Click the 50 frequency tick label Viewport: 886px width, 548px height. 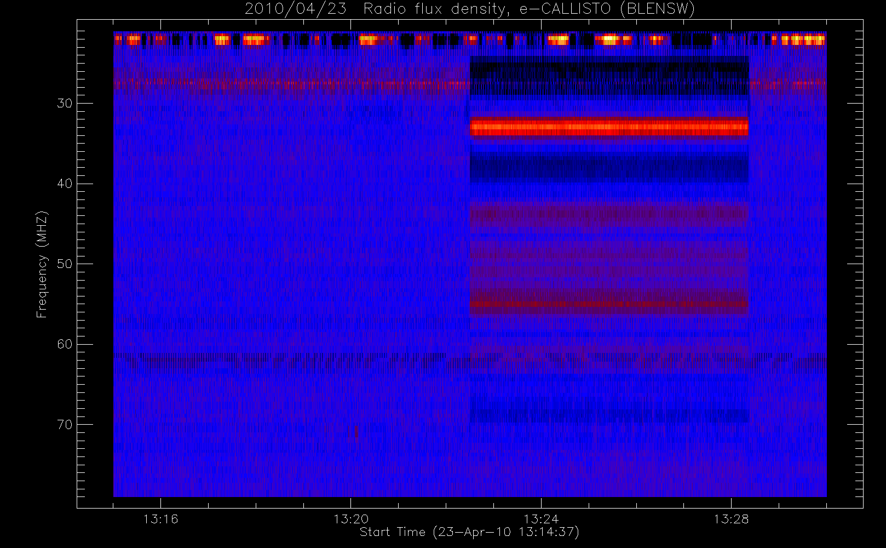[65, 264]
